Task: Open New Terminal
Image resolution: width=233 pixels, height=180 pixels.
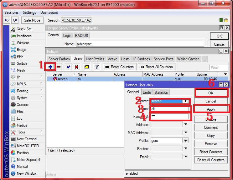Action: coord(27,139)
